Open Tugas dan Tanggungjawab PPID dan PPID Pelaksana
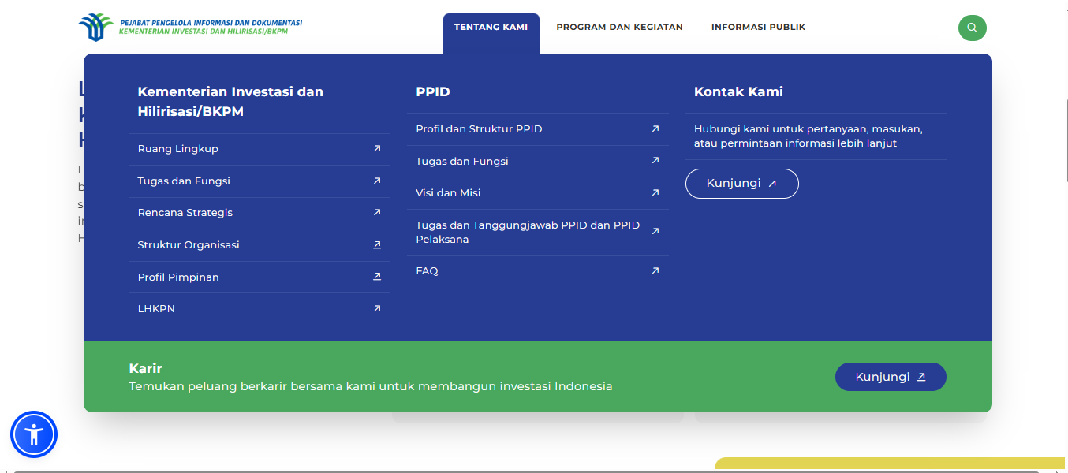Screen dimensions: 1068x473 point(527,232)
